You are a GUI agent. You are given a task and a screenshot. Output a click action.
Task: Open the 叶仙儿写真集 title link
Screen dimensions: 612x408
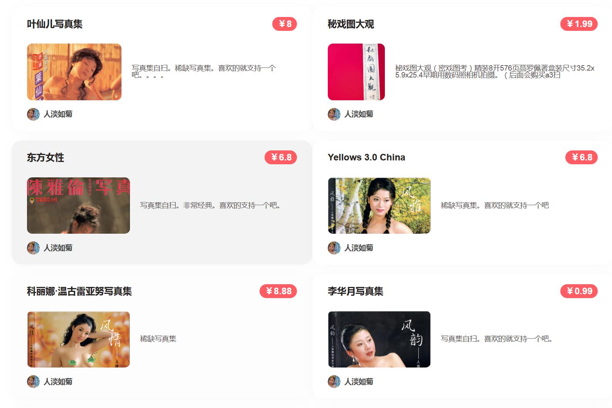point(55,24)
